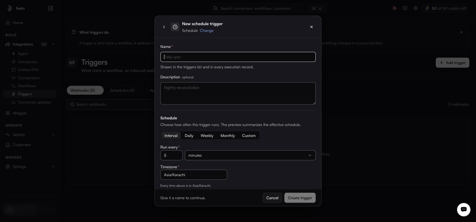Open Customers in the sidebar
This screenshot has height=222, width=476.
pos(22,145)
